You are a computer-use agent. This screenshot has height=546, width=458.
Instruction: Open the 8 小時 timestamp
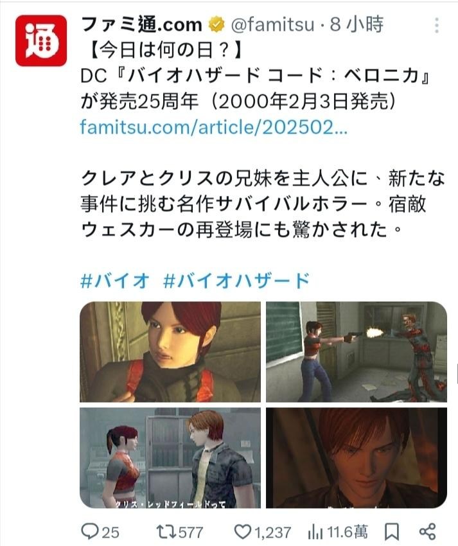click(357, 24)
